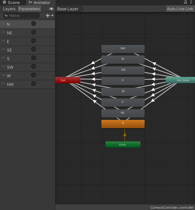Select the NW state node
Viewport: 195px width, 210px height.
(123, 49)
